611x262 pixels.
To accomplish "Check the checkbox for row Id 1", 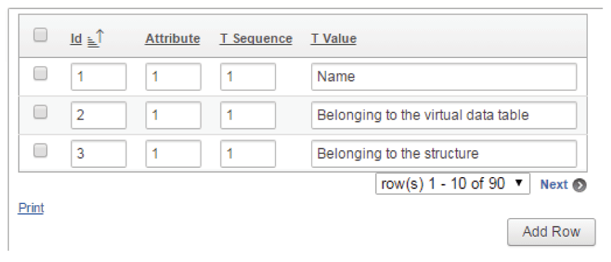I will click(x=40, y=73).
